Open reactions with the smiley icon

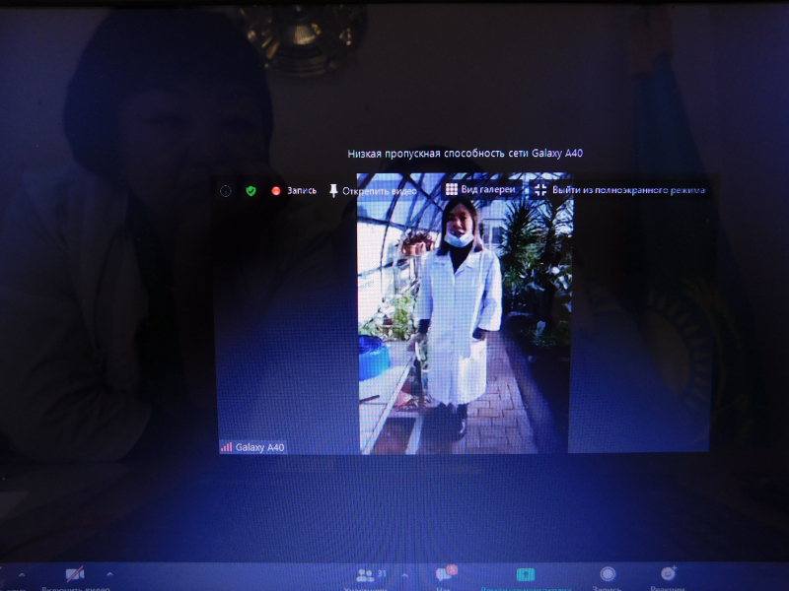pos(669,575)
